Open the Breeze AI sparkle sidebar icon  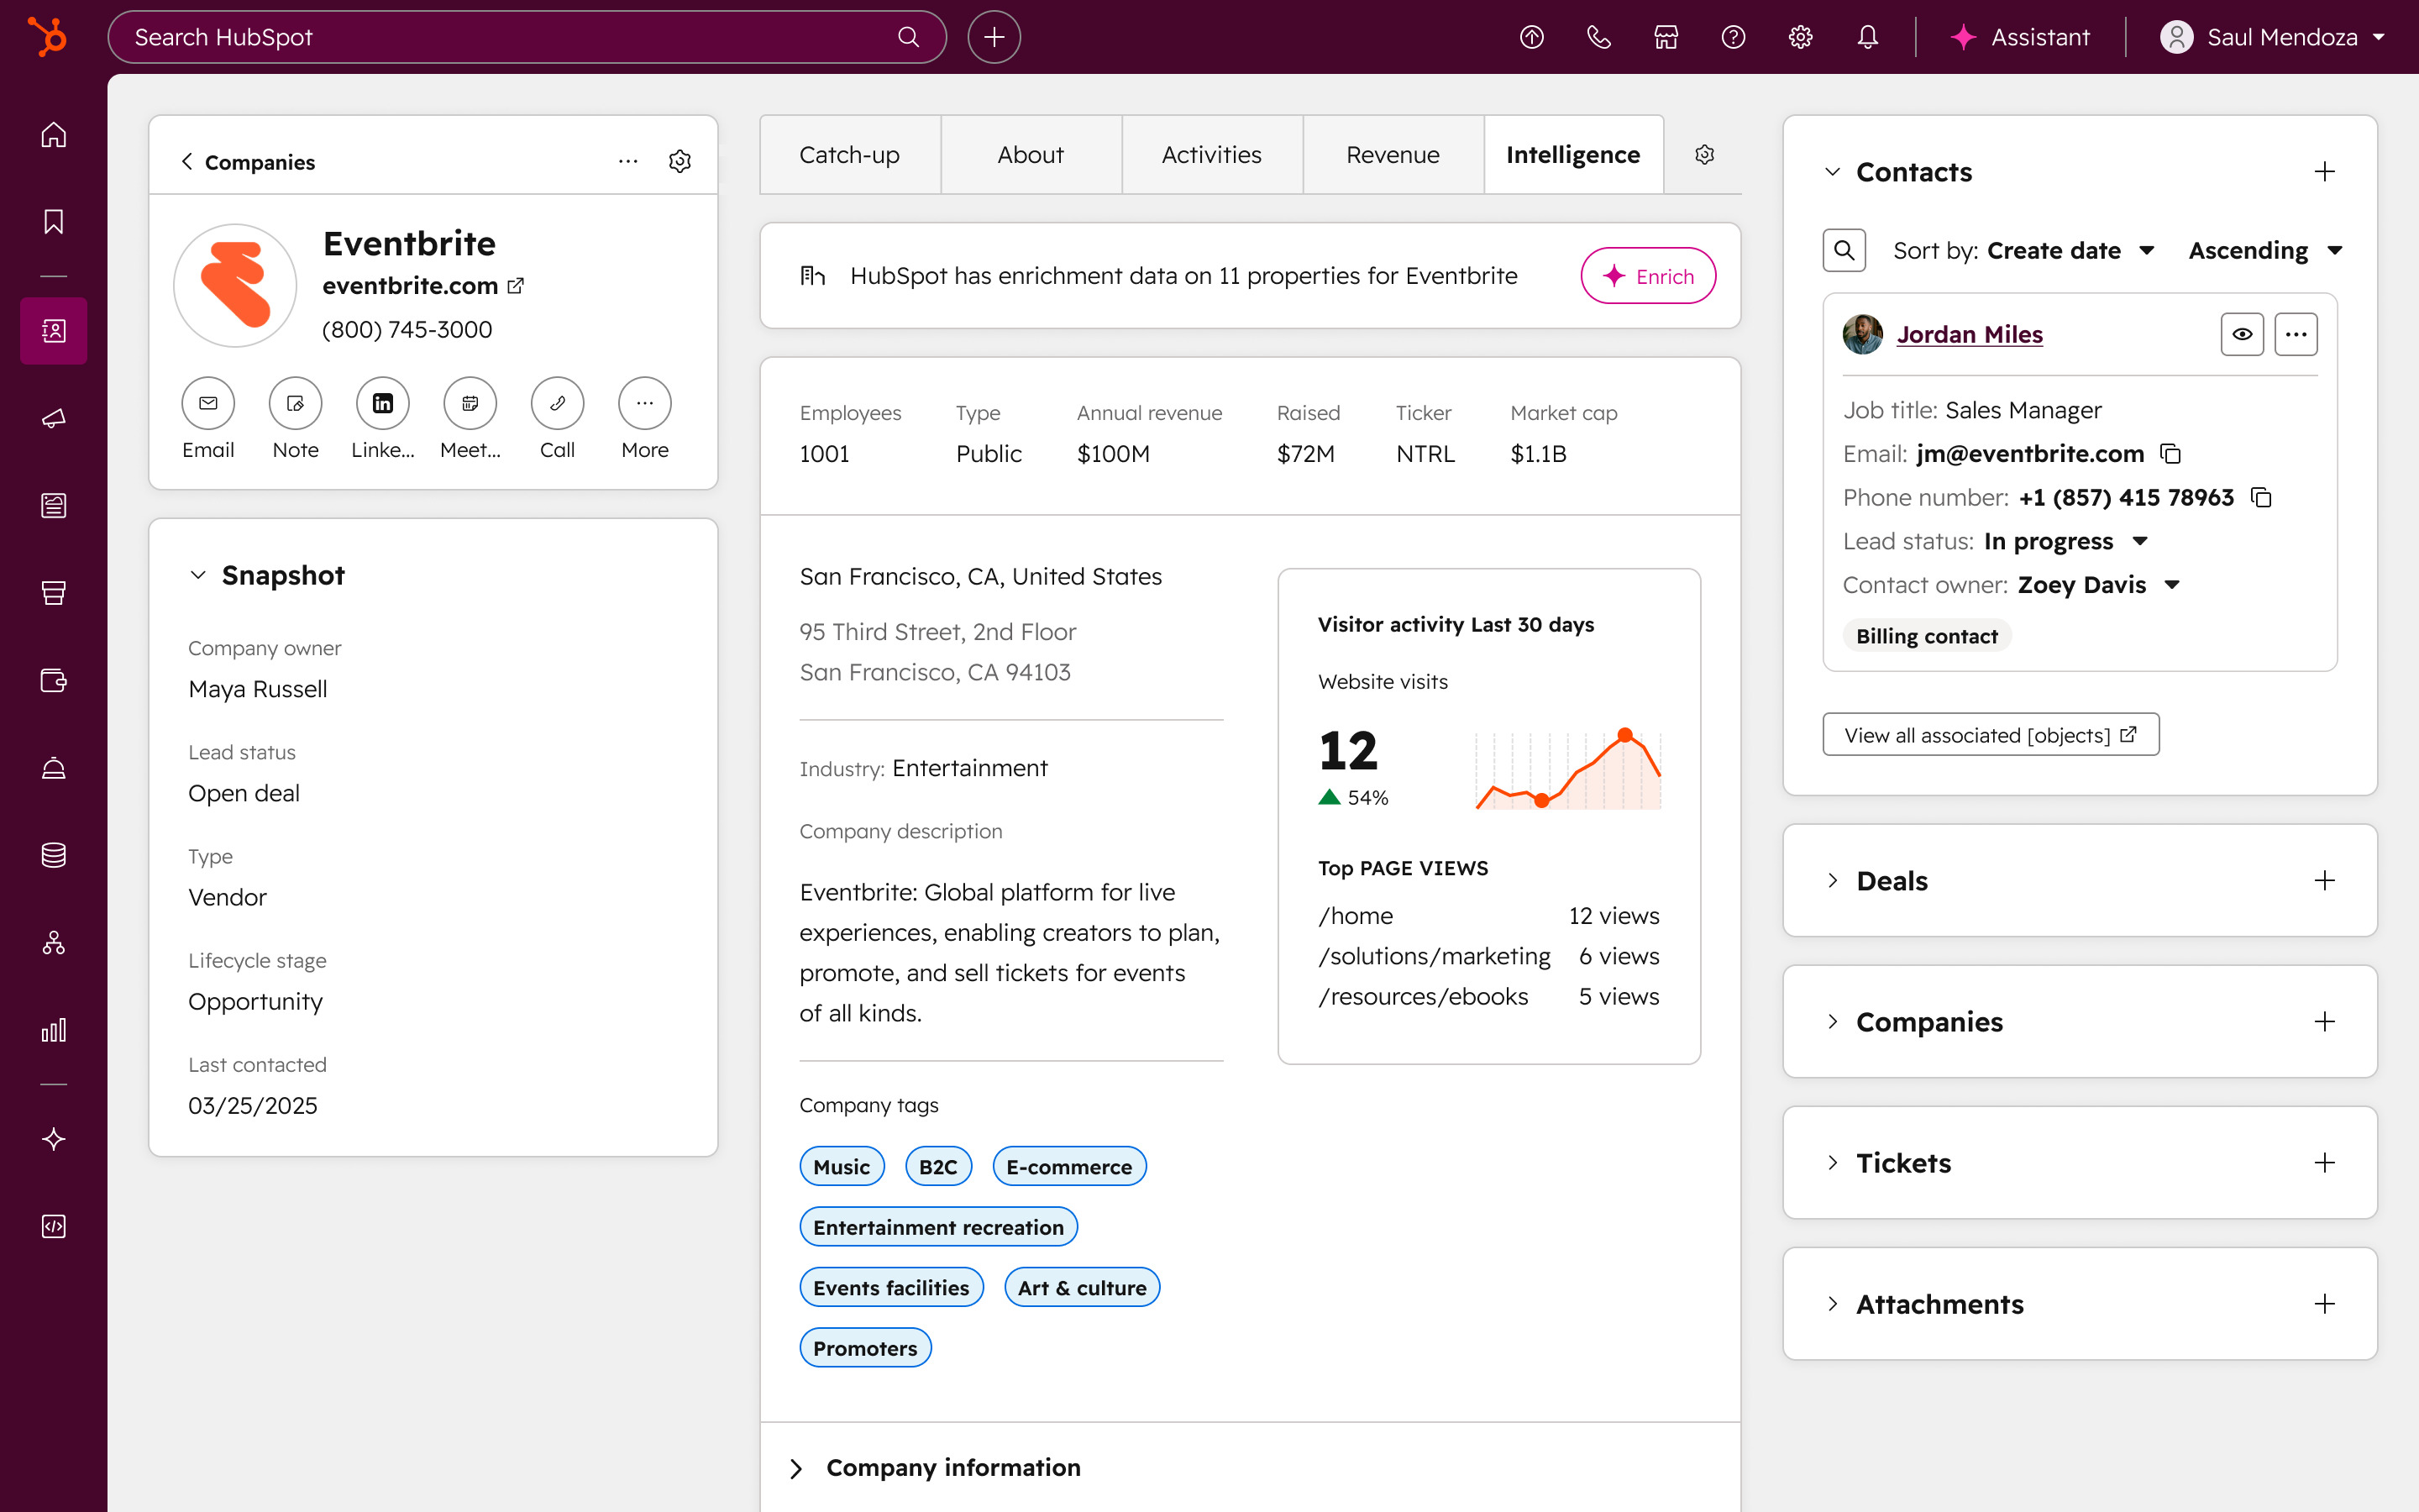pos(54,1139)
